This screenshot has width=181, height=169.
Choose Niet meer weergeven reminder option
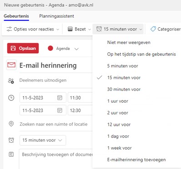[x=129, y=43]
